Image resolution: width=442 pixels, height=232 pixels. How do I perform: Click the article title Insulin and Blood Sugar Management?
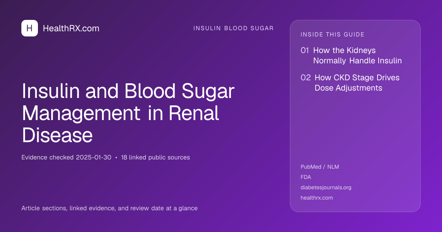point(128,113)
